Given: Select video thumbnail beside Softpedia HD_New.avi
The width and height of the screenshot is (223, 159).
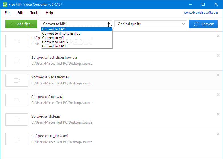Looking at the screenshot, I should pyautogui.click(x=17, y=139).
